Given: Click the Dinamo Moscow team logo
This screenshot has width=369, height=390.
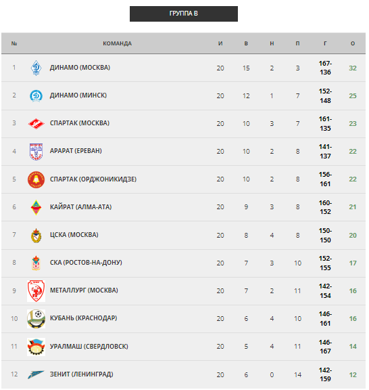Looking at the screenshot, I should tap(36, 68).
